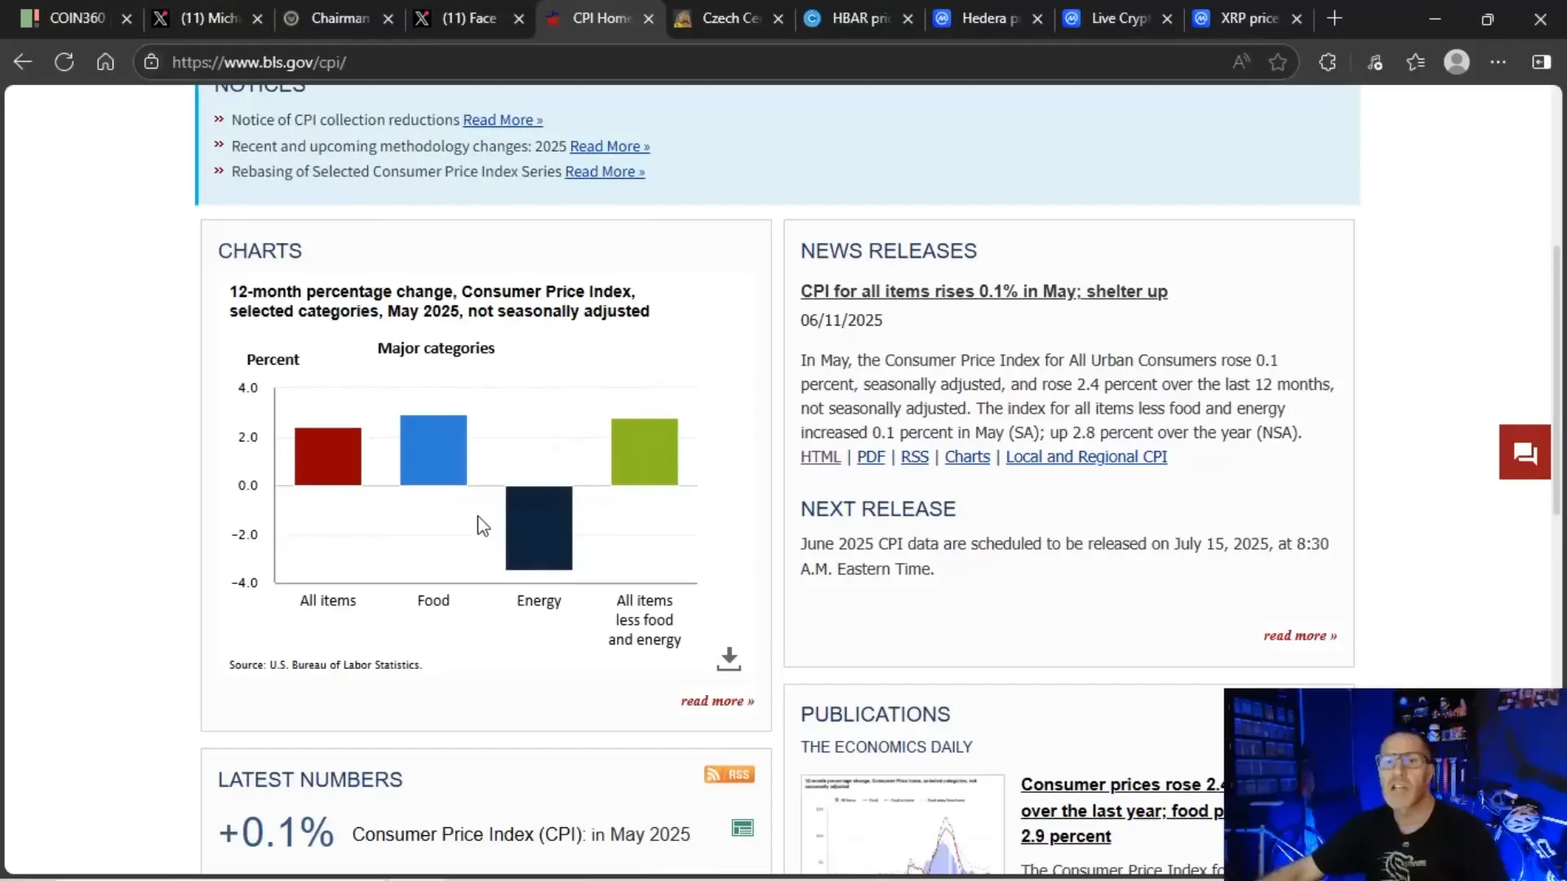Download the chart data via download icon

[729, 659]
